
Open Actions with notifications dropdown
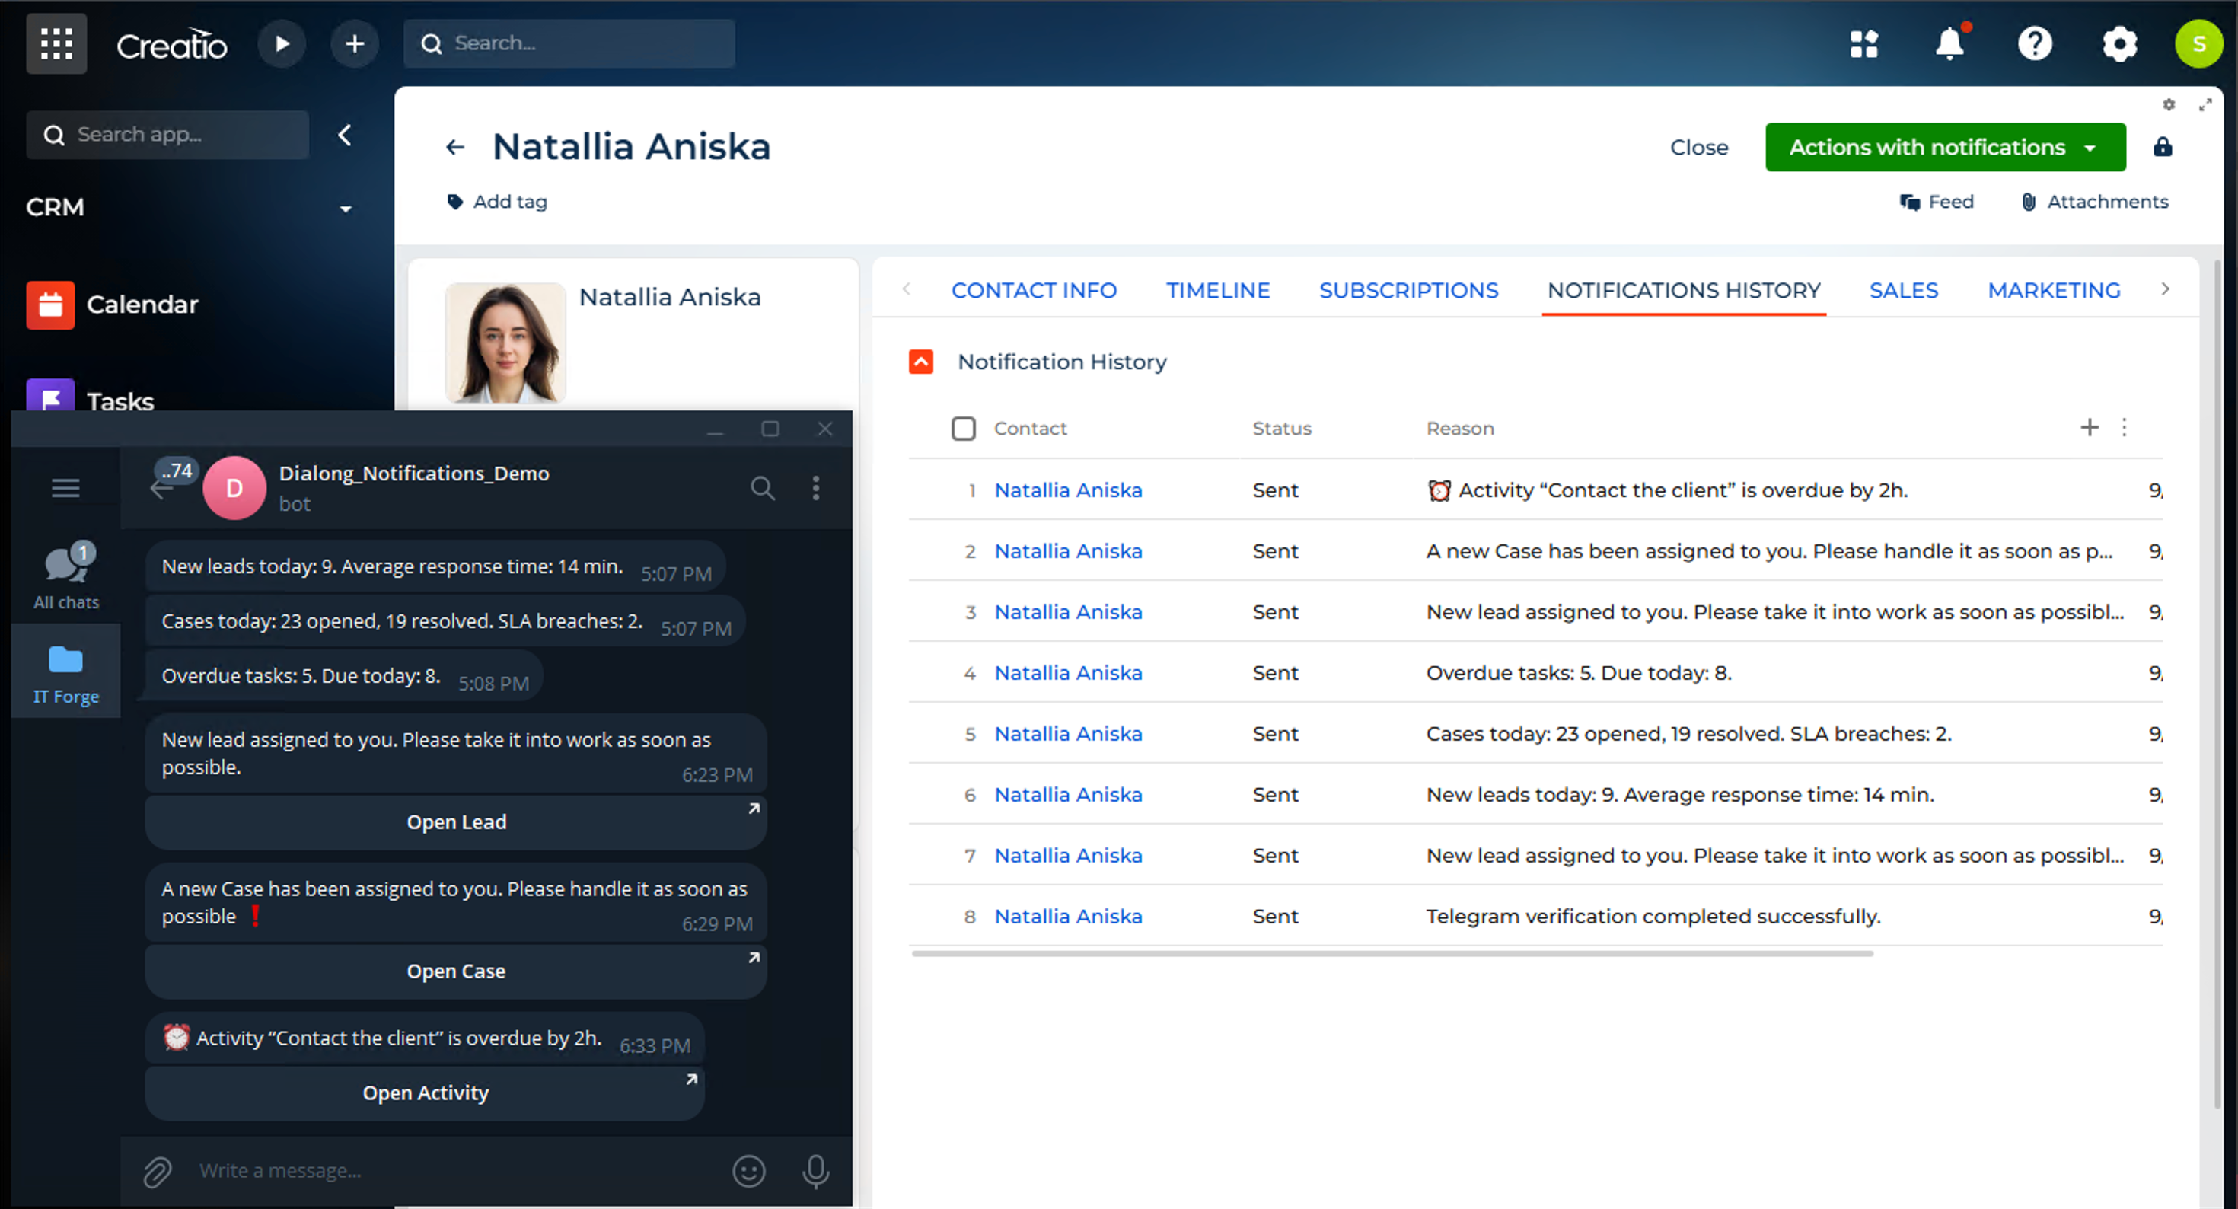pyautogui.click(x=1944, y=147)
